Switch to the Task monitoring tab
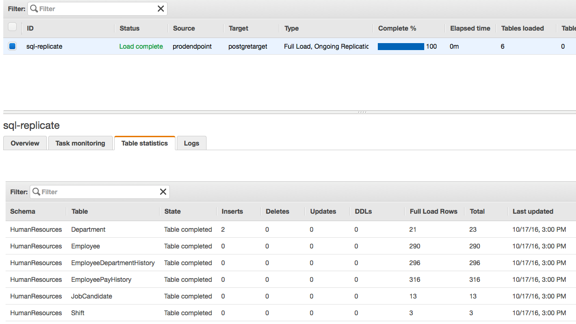576x324 pixels. coord(80,143)
